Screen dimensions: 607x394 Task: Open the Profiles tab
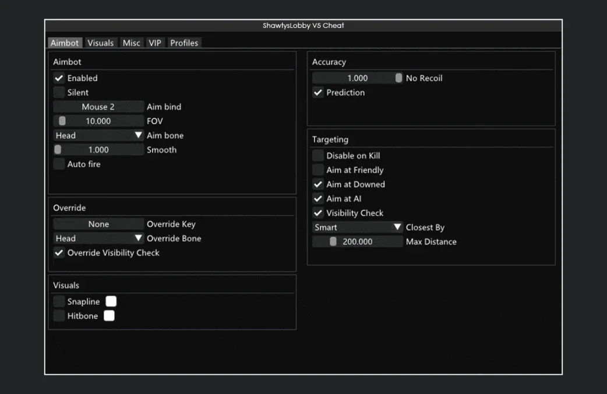coord(184,43)
